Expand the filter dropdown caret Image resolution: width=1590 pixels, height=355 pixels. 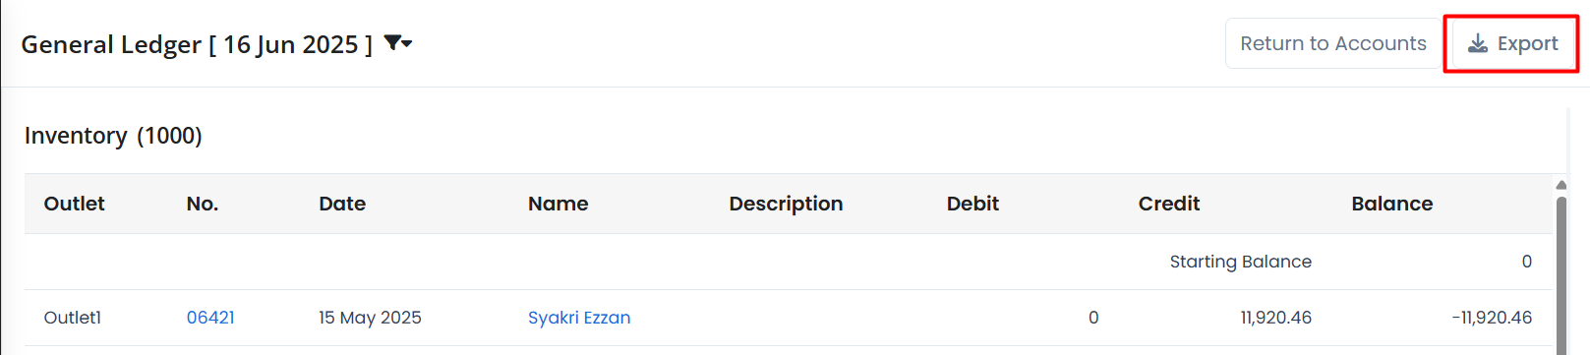[407, 43]
